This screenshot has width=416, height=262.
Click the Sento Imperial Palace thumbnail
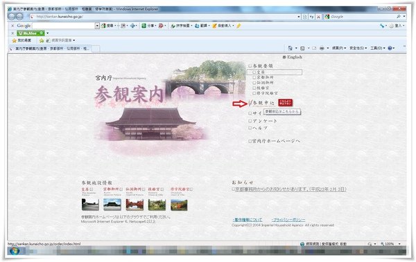pyautogui.click(x=135, y=205)
